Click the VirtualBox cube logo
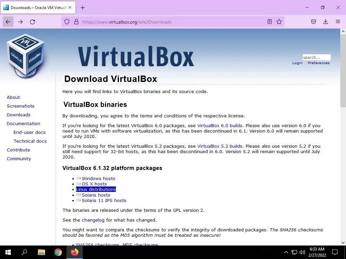The width and height of the screenshot is (346, 259). [x=26, y=56]
